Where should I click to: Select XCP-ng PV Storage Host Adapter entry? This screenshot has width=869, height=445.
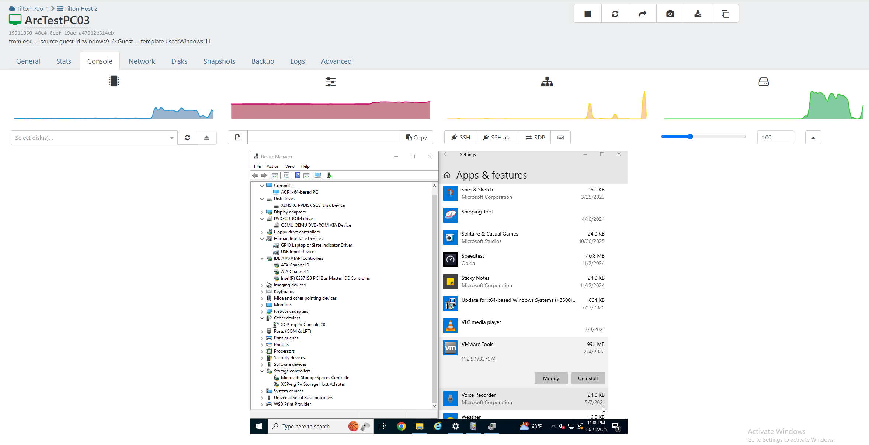313,384
